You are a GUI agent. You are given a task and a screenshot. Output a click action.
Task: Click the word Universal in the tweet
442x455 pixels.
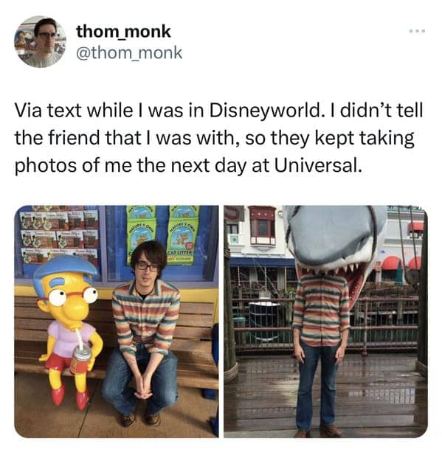click(x=318, y=165)
